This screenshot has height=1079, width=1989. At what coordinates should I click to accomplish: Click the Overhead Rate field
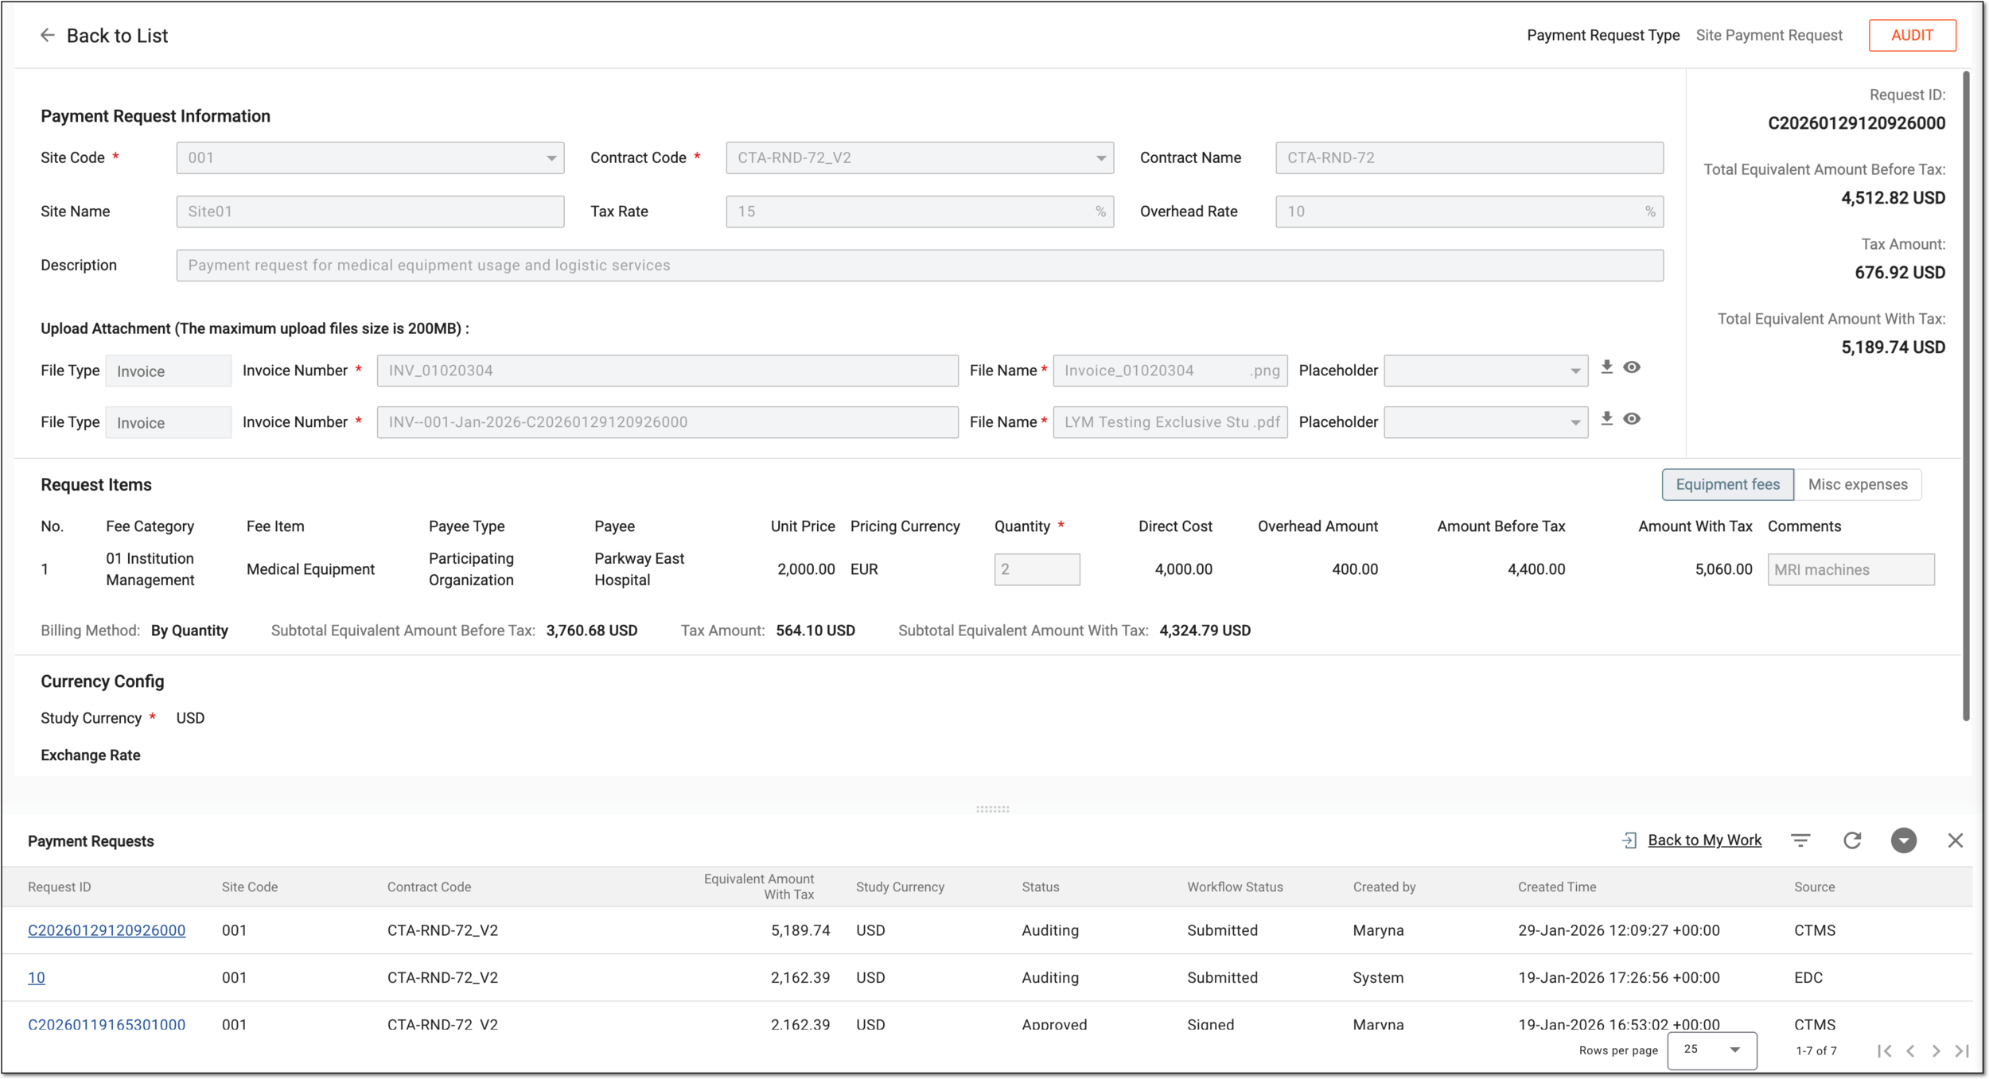1469,212
